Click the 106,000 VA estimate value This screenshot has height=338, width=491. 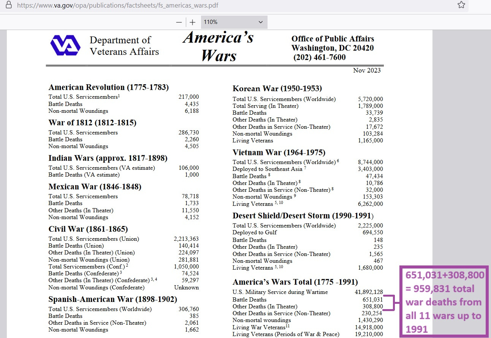[x=188, y=168]
